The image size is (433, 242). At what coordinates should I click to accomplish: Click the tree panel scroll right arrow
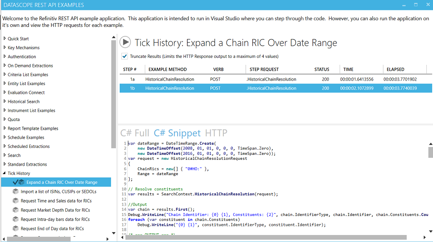pyautogui.click(x=107, y=239)
